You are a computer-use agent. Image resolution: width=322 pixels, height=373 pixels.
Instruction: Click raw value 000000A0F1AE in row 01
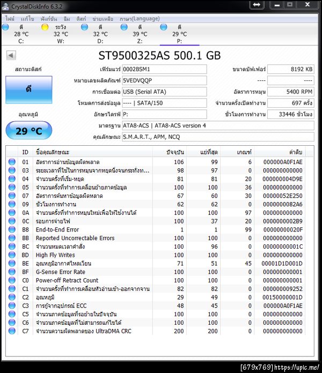283,162
